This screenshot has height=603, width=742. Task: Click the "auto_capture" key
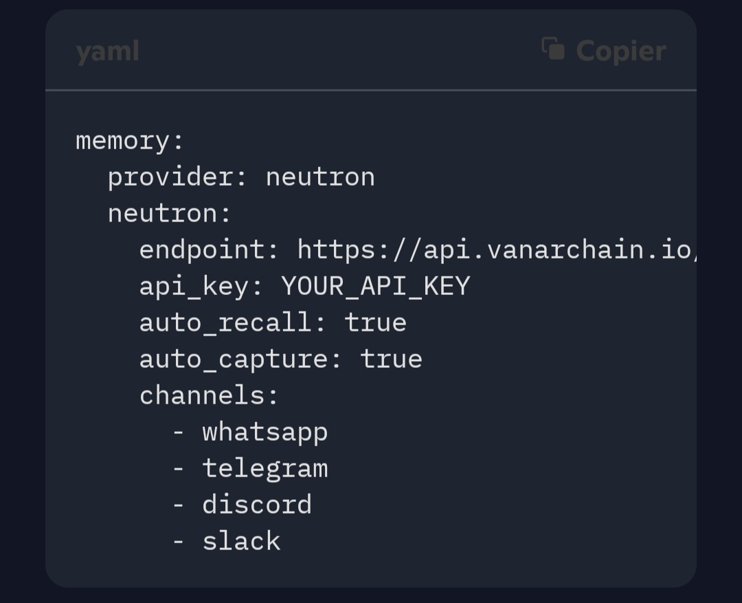coord(233,359)
